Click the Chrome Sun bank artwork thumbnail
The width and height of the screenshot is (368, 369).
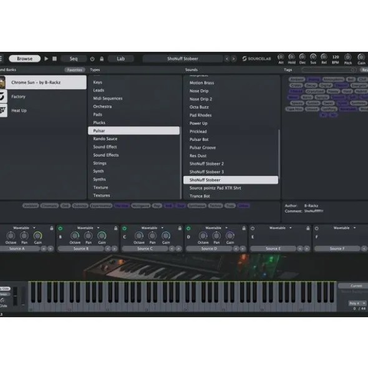2,82
